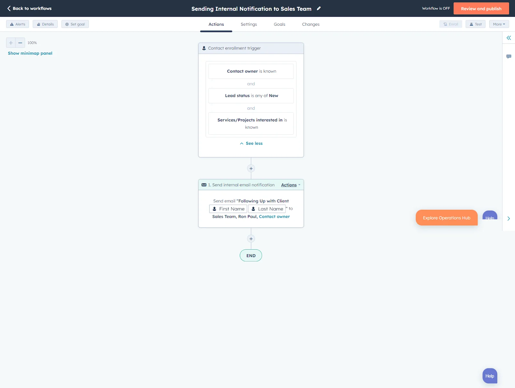The height and width of the screenshot is (388, 515).
Task: Open the Changes tab
Action: 310,24
